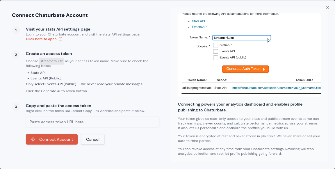Click the arrow icon inside Generate Auth Token

point(264,69)
